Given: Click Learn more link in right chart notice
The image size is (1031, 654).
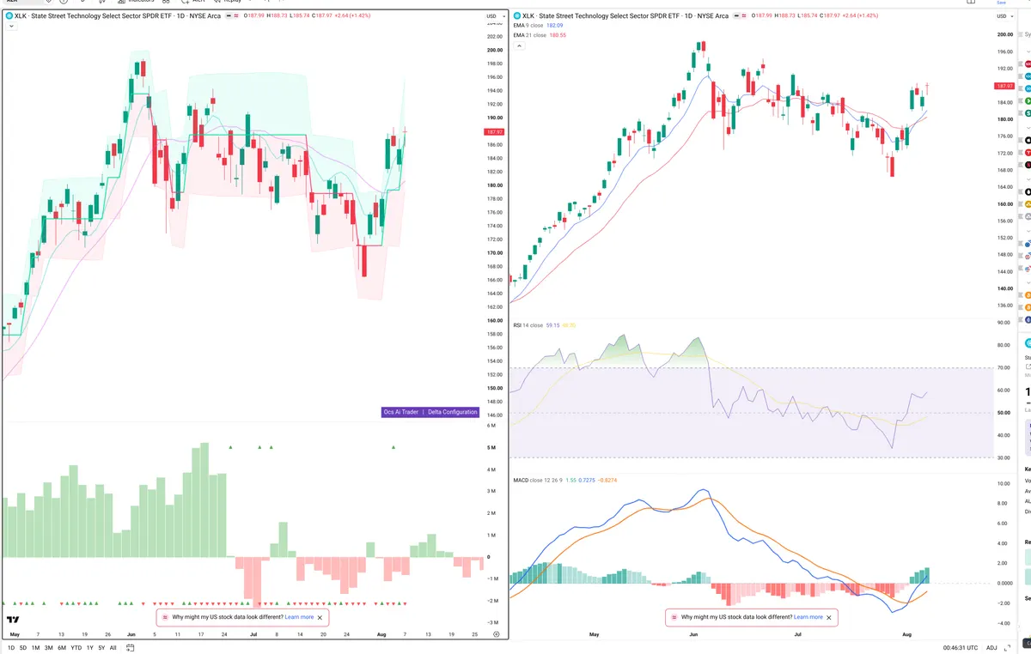Looking at the screenshot, I should [x=808, y=617].
